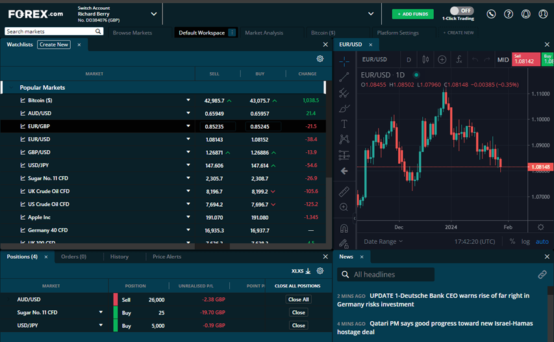Screen dimensions: 554x342
Task: Open positions panel settings gear
Action: pos(320,270)
